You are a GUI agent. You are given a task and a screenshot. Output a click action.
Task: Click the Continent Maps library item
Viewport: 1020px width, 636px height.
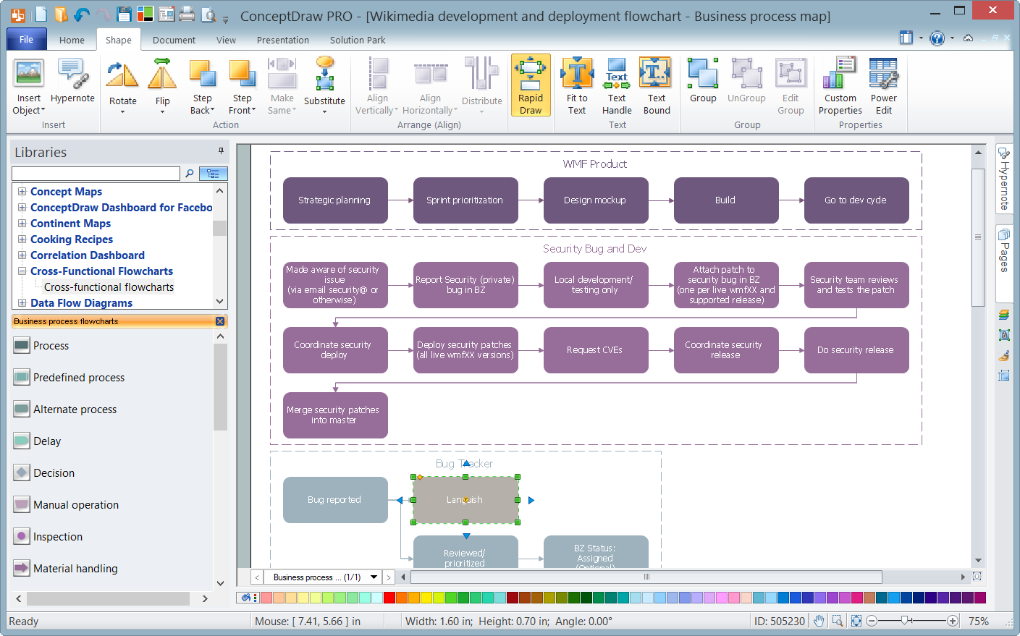(70, 224)
